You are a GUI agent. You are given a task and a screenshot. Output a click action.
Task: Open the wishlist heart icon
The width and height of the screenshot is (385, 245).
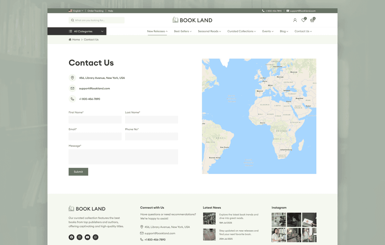tap(303, 20)
